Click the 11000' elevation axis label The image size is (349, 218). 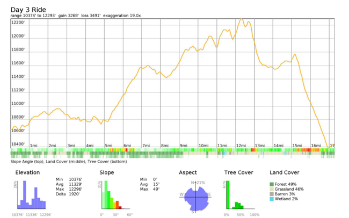(18, 104)
